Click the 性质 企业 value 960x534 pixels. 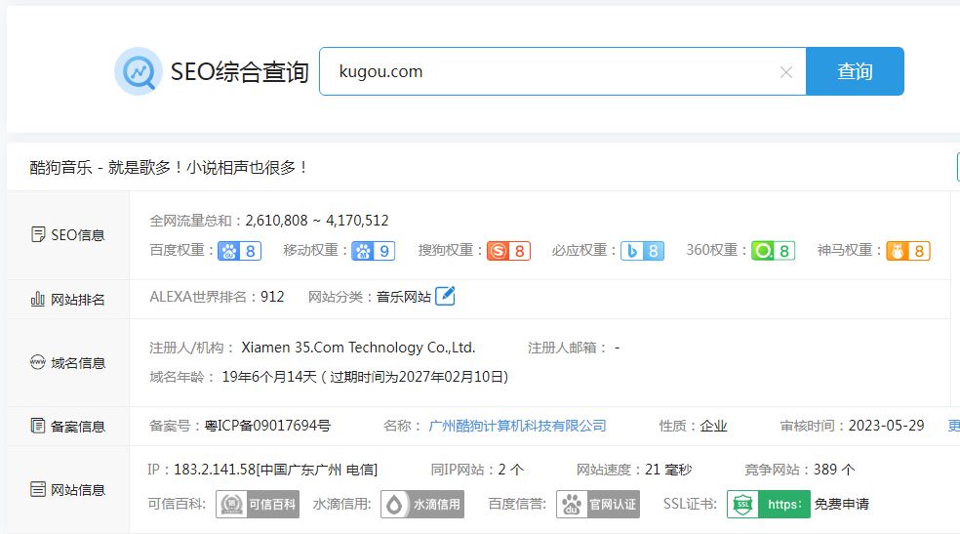pyautogui.click(x=713, y=426)
